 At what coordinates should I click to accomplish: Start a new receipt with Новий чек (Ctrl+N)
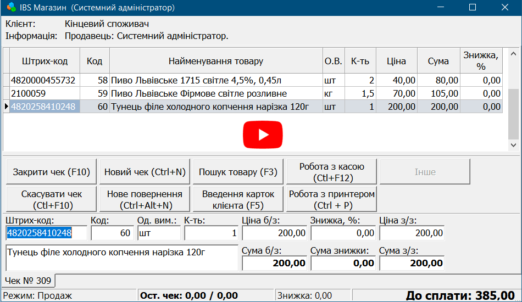(x=145, y=172)
